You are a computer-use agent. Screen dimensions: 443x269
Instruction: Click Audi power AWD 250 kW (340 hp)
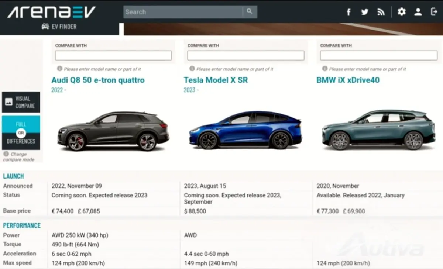pyautogui.click(x=80, y=235)
